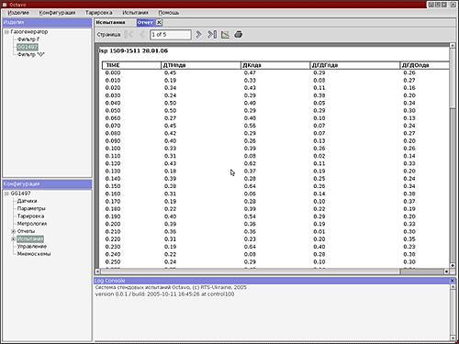Go to the first report page
This screenshot has height=344, width=459.
(x=129, y=35)
